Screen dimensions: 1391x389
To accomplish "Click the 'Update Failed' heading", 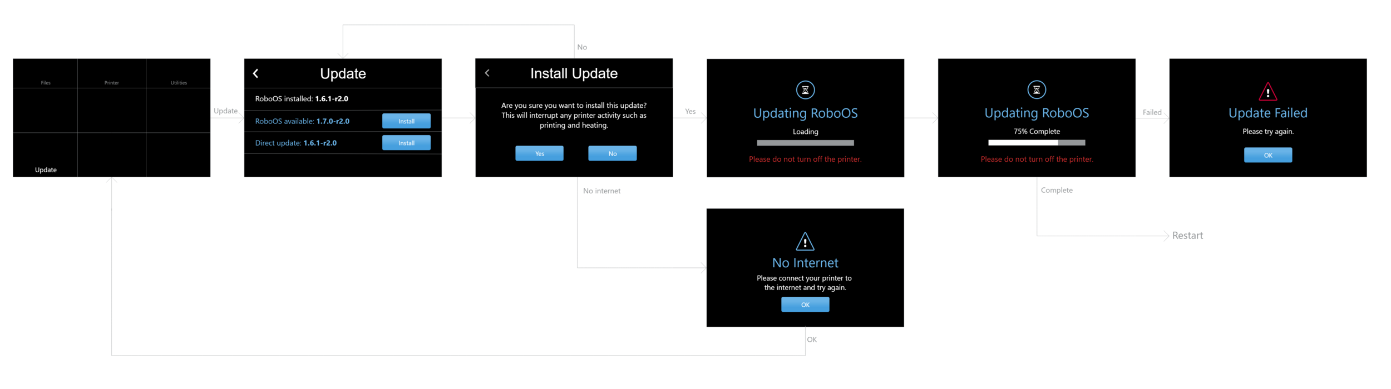I will coord(1268,113).
